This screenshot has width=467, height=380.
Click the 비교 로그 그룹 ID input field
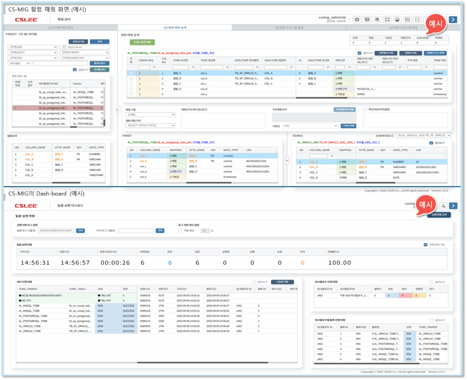pyautogui.click(x=135, y=231)
